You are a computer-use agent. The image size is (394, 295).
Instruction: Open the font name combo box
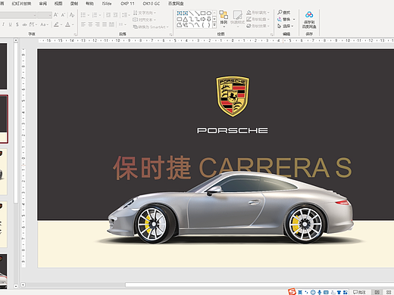(x=17, y=15)
